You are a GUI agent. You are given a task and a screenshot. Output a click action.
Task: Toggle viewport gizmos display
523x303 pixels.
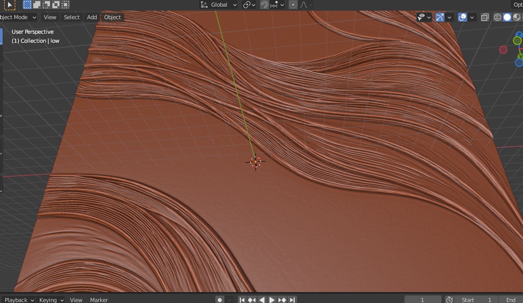(440, 17)
